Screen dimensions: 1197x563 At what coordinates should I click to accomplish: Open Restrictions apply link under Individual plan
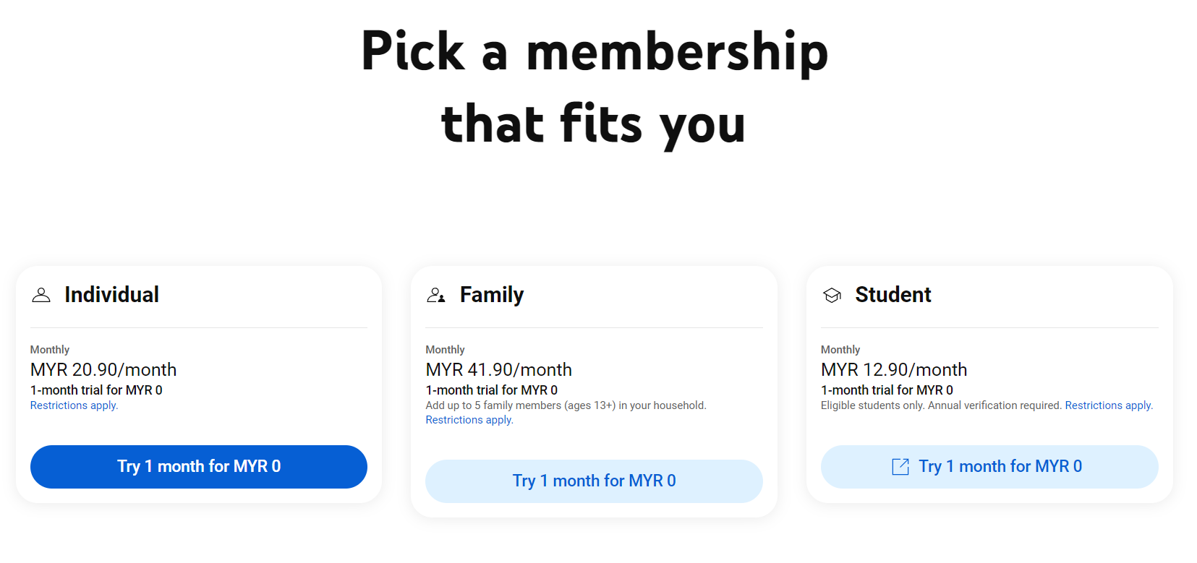click(74, 405)
